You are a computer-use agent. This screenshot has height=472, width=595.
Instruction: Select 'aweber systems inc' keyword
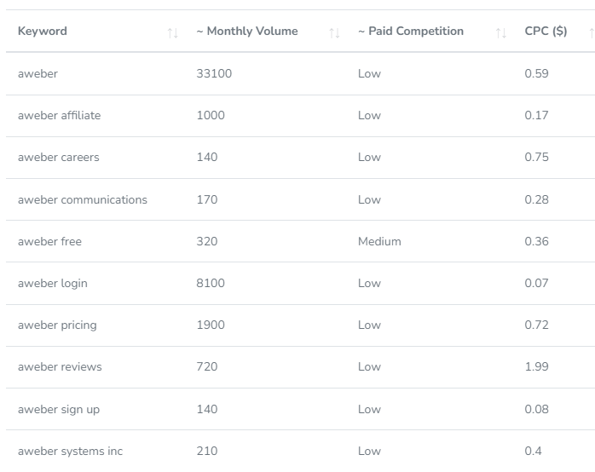click(70, 452)
